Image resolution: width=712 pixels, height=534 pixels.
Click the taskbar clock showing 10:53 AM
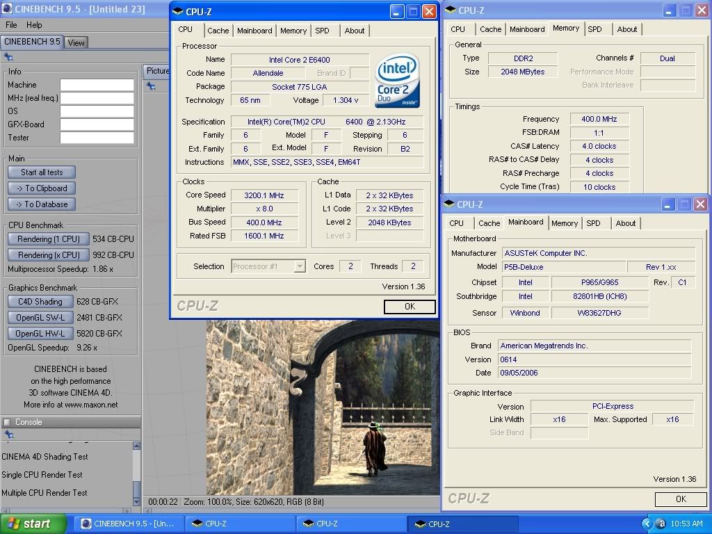[686, 524]
